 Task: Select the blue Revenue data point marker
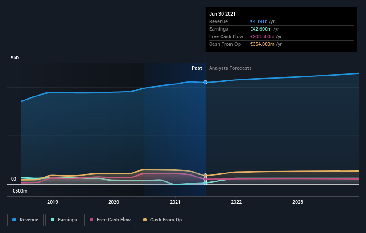[x=206, y=82]
